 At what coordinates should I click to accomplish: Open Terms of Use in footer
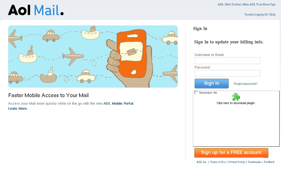point(218,162)
